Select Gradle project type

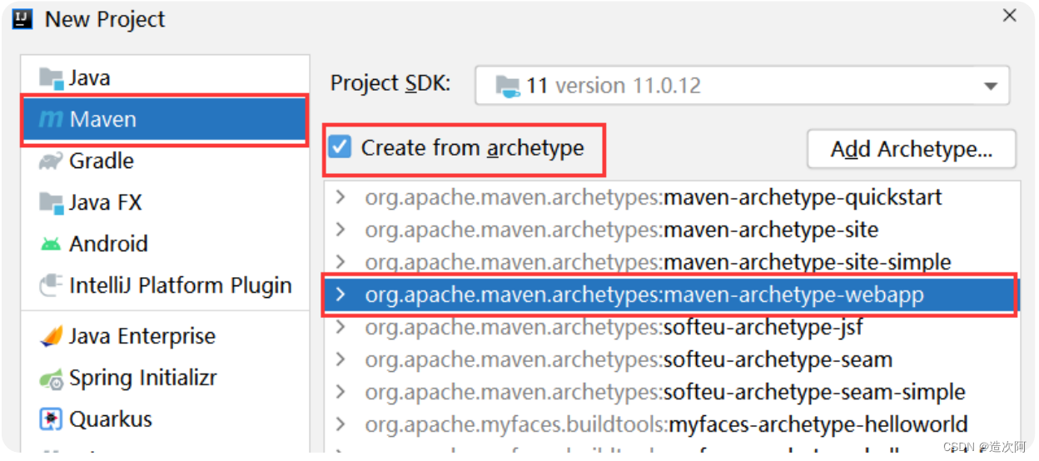pyautogui.click(x=165, y=161)
